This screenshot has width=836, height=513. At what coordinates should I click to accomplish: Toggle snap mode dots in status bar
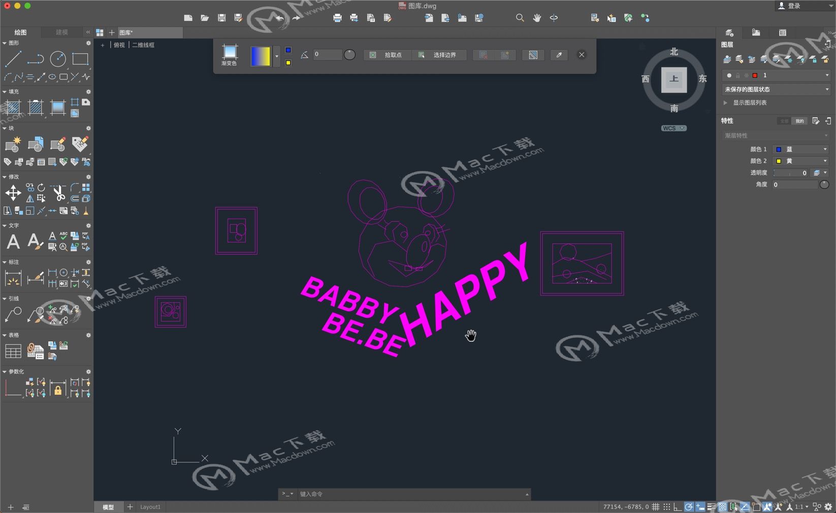click(x=667, y=506)
